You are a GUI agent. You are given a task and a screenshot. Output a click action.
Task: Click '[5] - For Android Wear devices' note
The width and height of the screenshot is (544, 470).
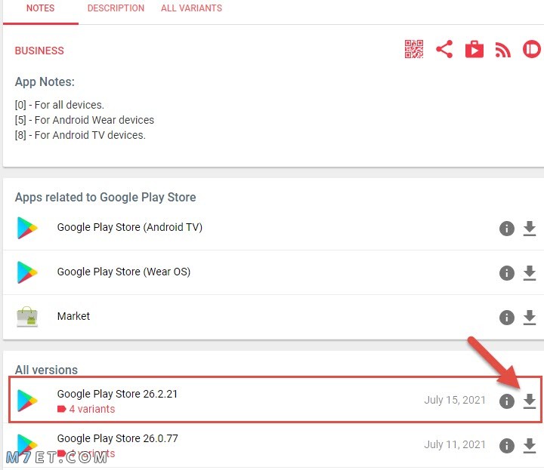[x=85, y=120]
